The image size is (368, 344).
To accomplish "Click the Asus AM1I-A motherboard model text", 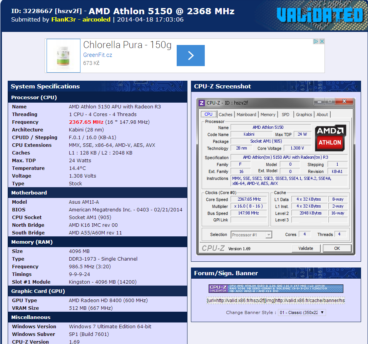I will [84, 202].
